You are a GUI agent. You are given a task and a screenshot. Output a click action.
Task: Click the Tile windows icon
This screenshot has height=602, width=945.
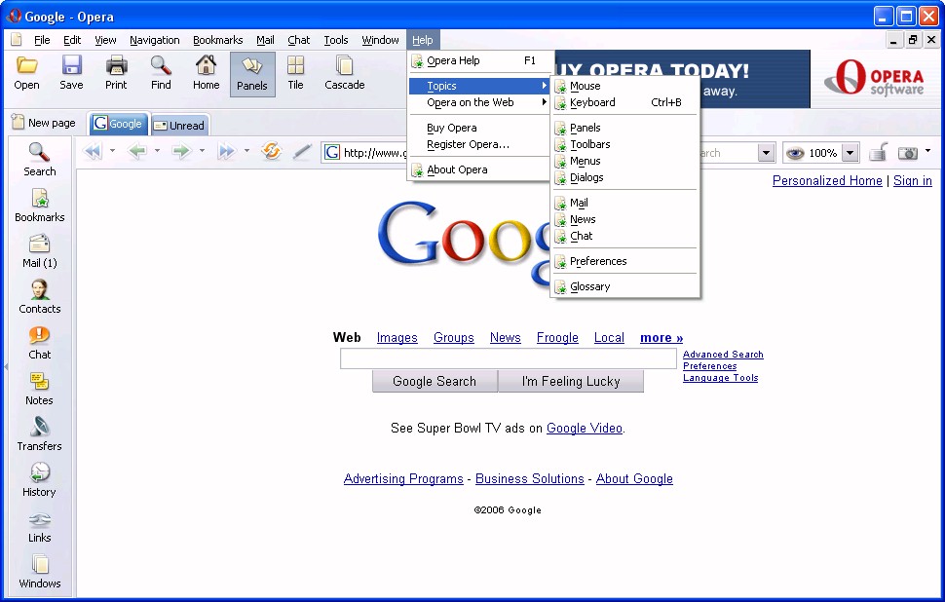click(295, 65)
